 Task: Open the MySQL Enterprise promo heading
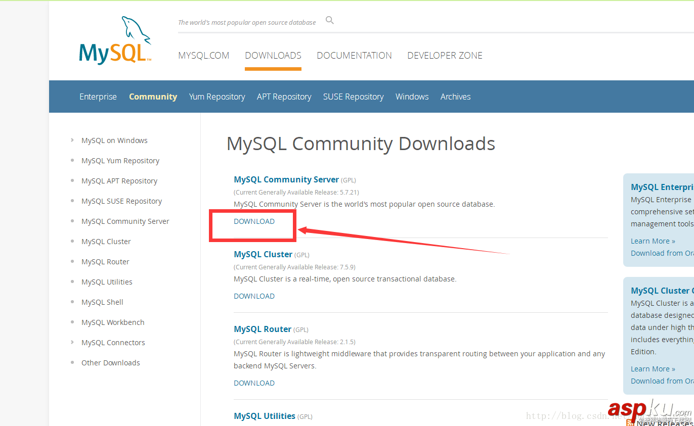662,187
